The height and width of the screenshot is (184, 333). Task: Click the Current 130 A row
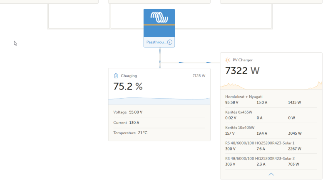[x=159, y=123]
